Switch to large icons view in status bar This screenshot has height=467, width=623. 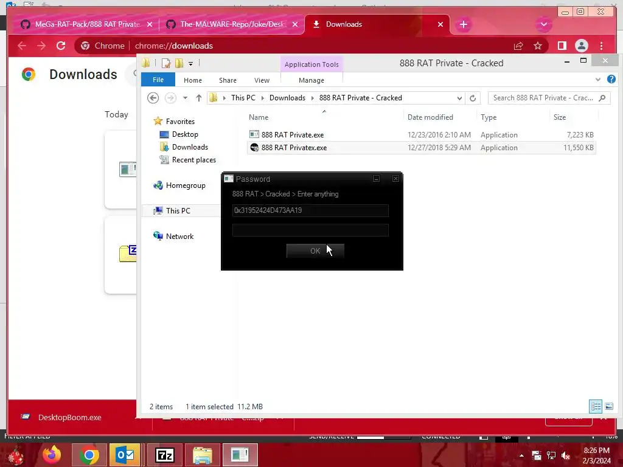pos(608,406)
